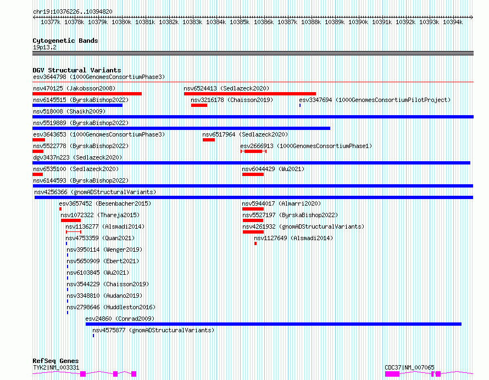Click the 10385k ruler tick label
This screenshot has width=489, height=380.
point(240,22)
